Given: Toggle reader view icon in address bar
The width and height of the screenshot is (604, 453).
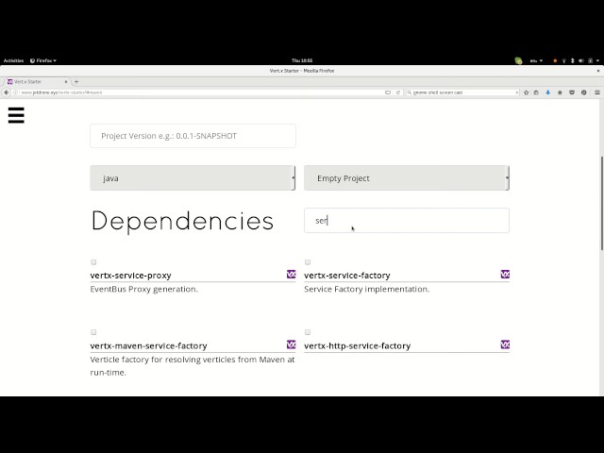Looking at the screenshot, I should (x=388, y=92).
